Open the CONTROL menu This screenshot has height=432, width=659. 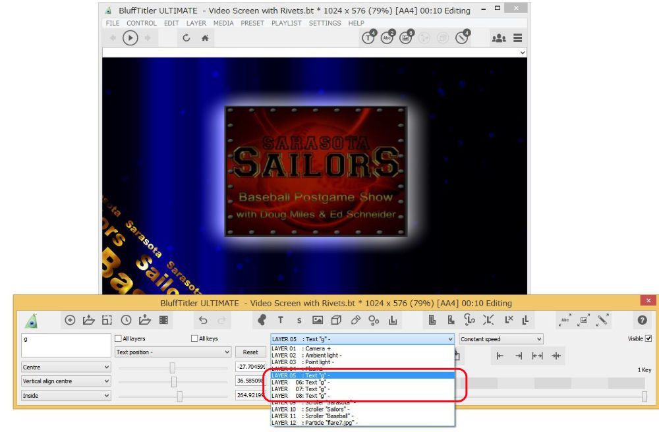coord(142,23)
